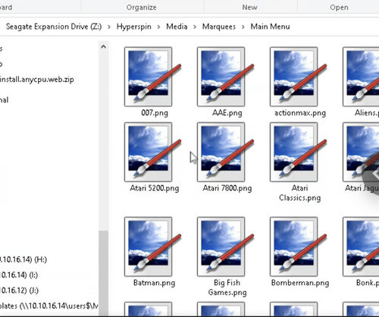Select the Atari 5200.png file icon
This screenshot has width=379, height=317.
point(152,152)
